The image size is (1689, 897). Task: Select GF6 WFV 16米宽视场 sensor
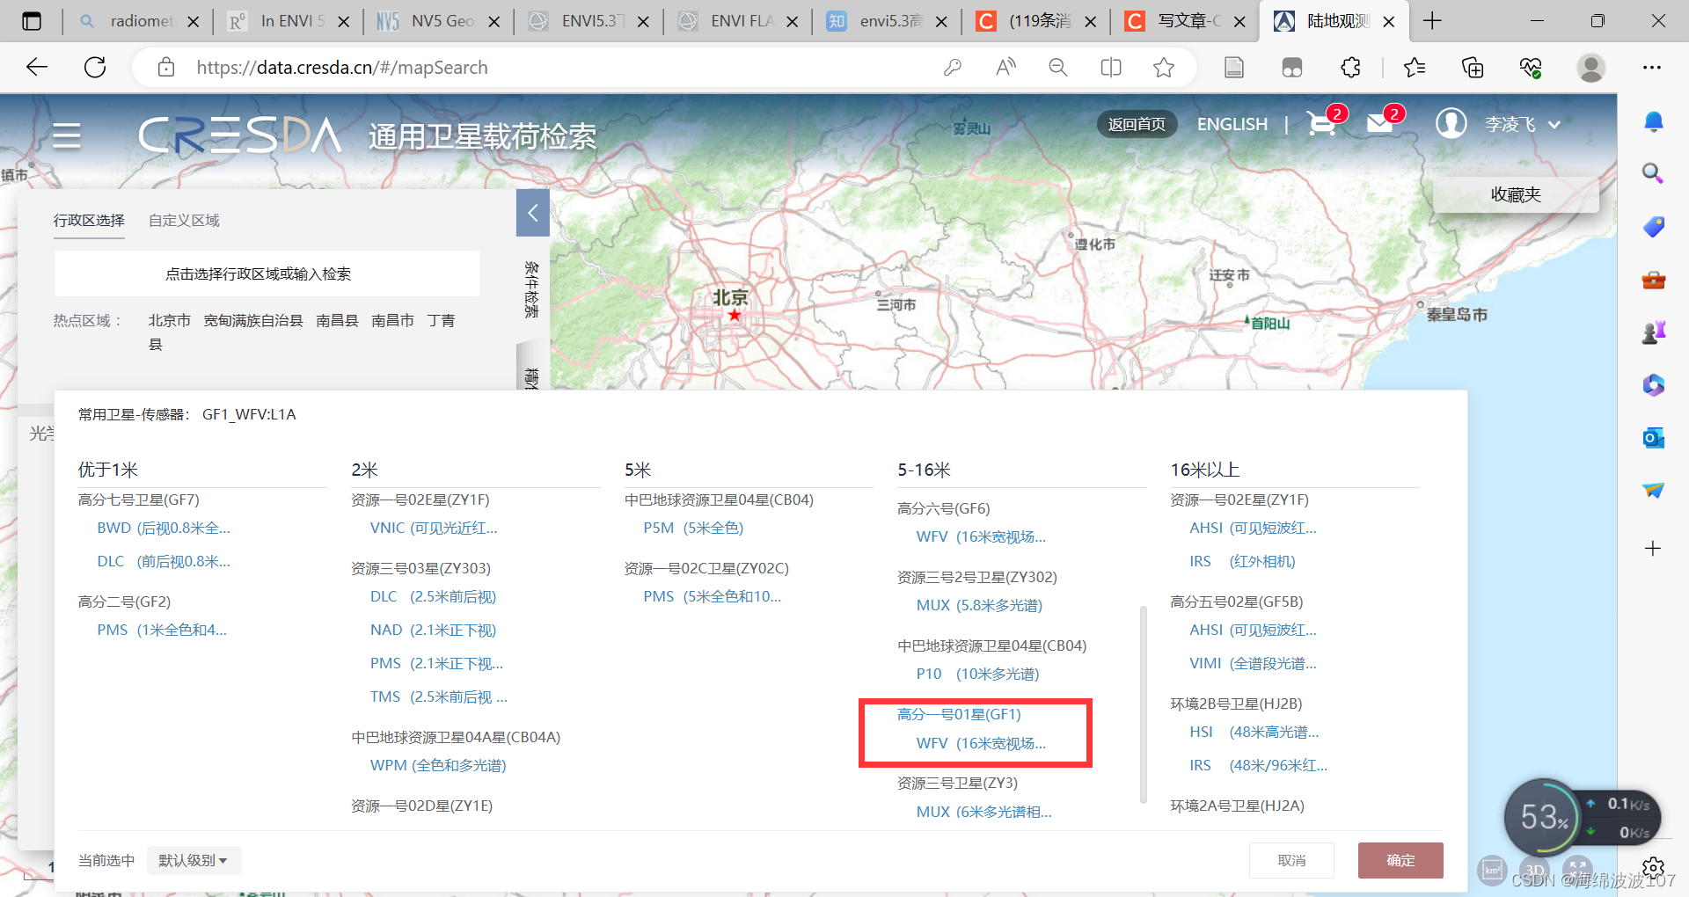(x=980, y=536)
